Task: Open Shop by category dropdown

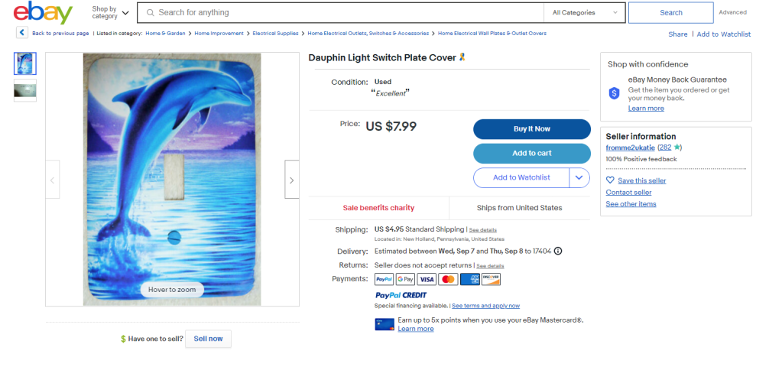Action: click(x=110, y=13)
